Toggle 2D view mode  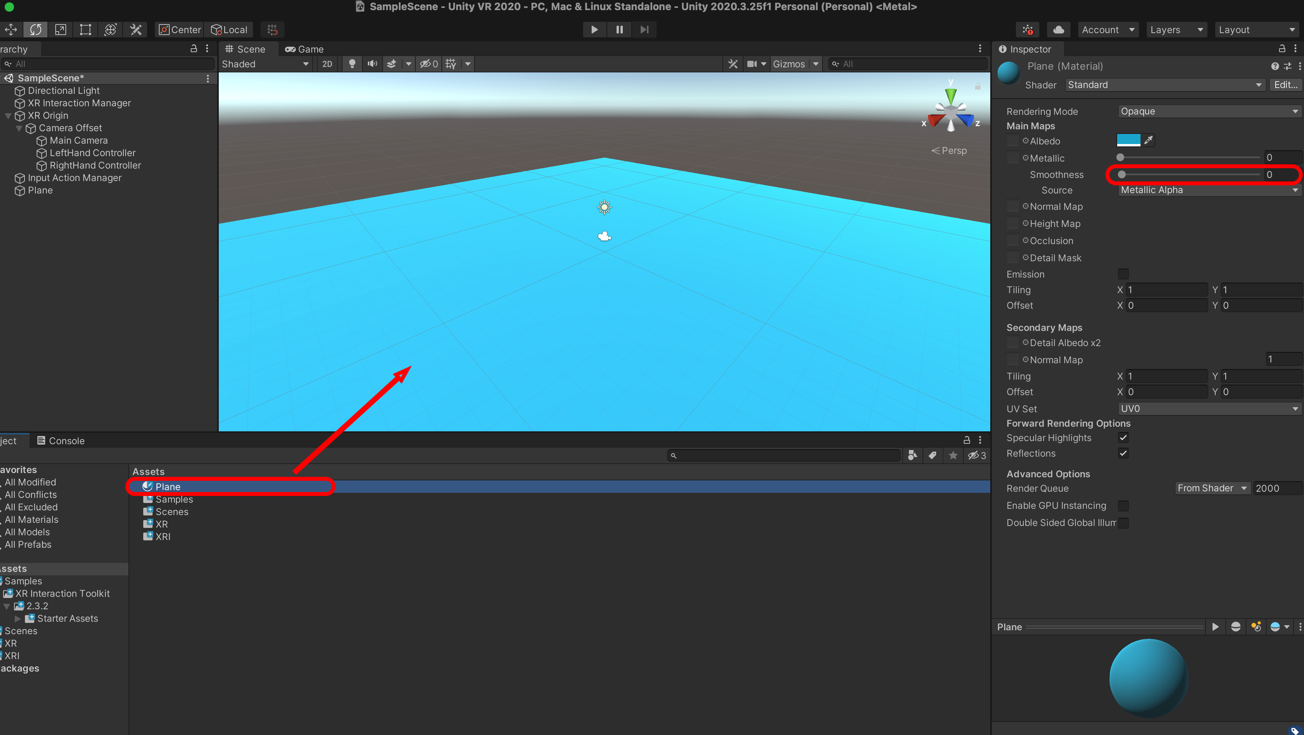click(x=327, y=64)
